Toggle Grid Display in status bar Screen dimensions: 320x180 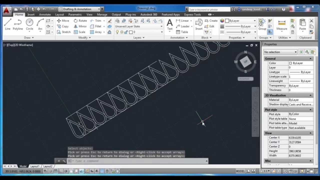click(55, 171)
